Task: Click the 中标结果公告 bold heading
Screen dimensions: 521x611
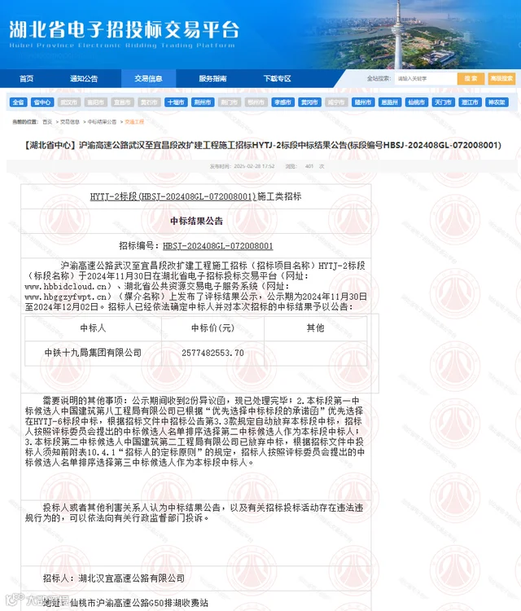Action: (x=196, y=222)
